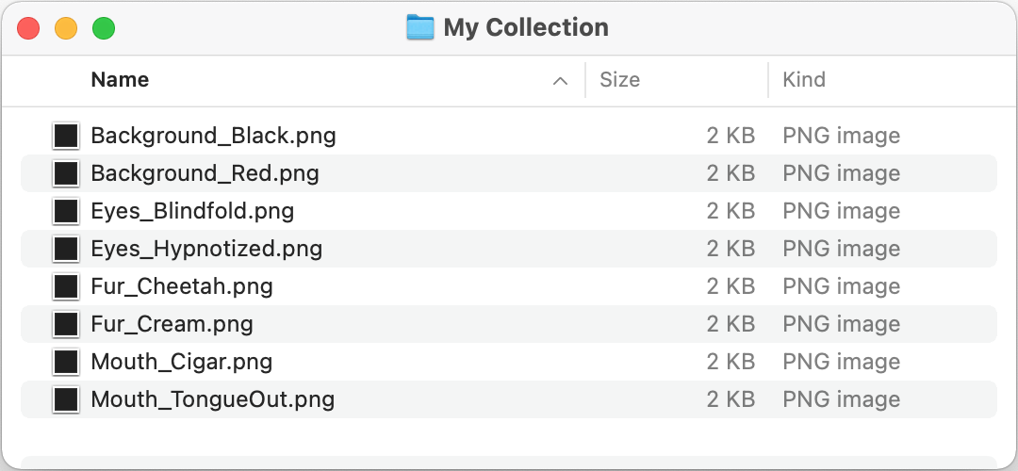This screenshot has height=471, width=1018.
Task: Click the Background_Black.png file thumbnail icon
Action: 66,136
